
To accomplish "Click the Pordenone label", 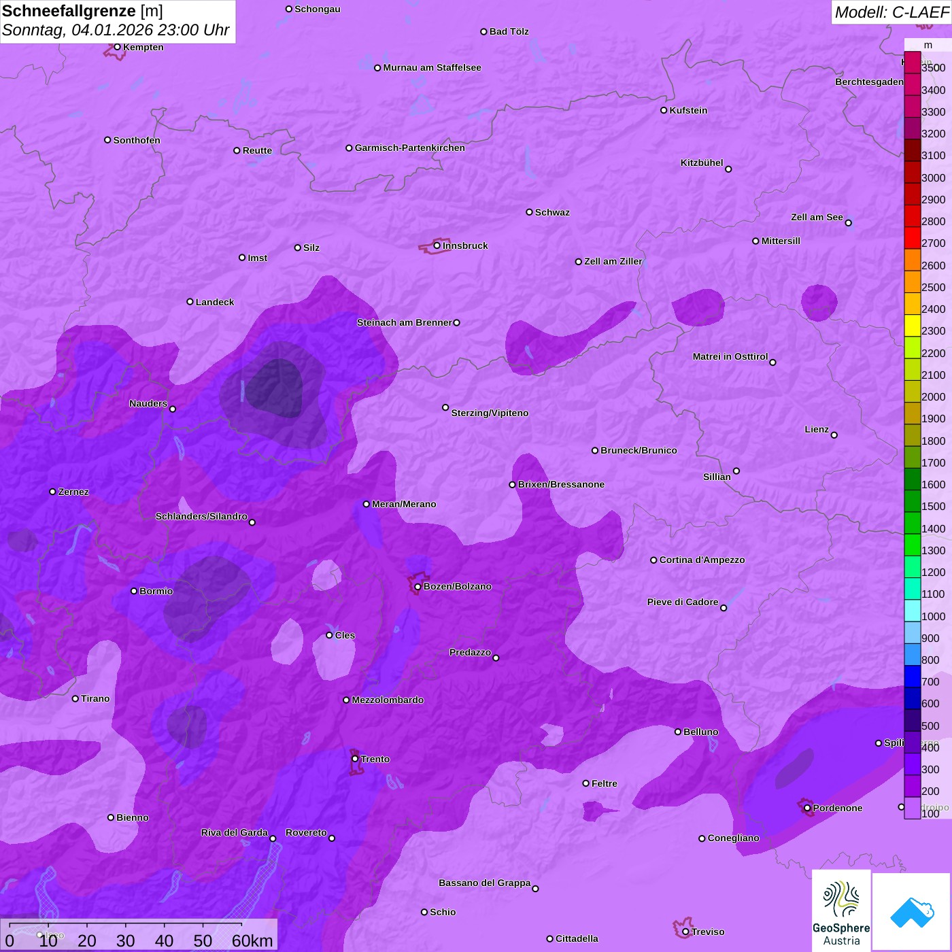I will pyautogui.click(x=838, y=808).
